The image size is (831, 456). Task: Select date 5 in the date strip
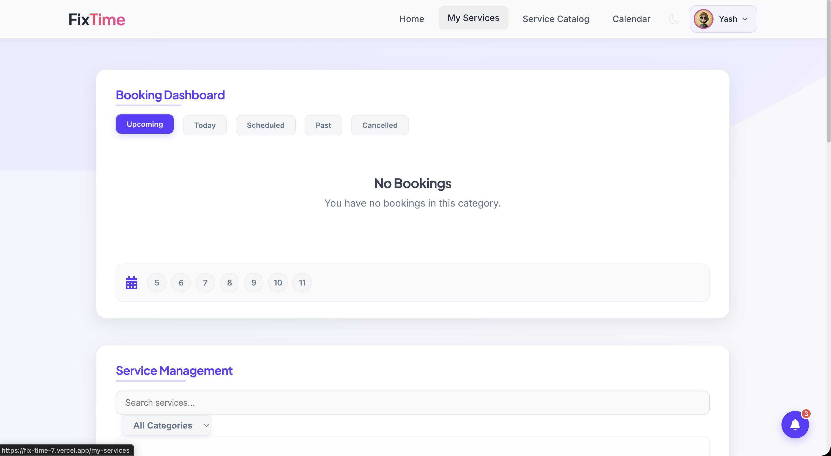point(157,282)
